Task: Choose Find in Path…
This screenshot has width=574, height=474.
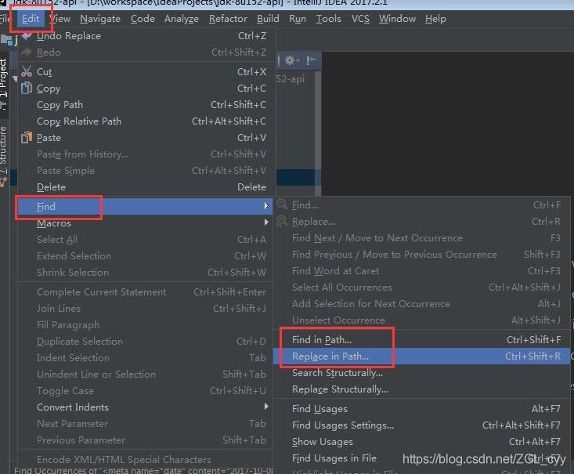Action: point(422,340)
